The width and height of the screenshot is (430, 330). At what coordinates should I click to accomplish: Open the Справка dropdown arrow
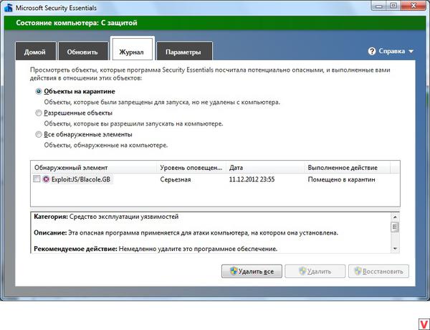click(x=411, y=52)
